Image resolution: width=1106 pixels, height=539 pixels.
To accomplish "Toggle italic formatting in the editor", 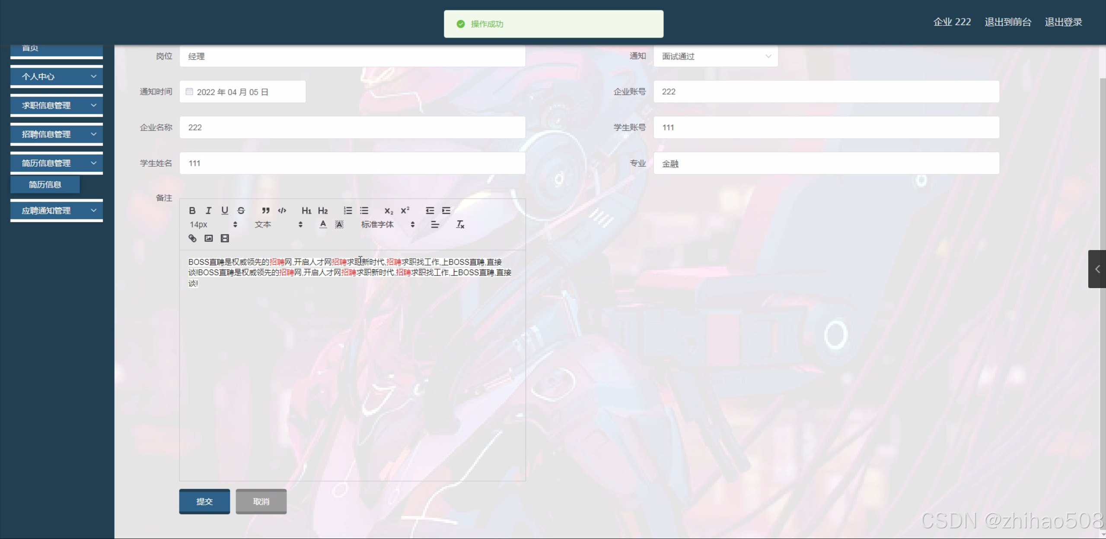I will pyautogui.click(x=208, y=210).
